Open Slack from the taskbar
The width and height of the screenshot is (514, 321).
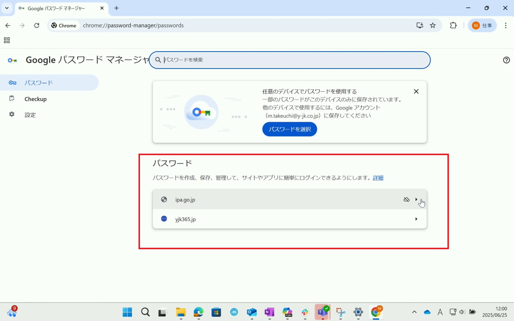pyautogui.click(x=305, y=312)
